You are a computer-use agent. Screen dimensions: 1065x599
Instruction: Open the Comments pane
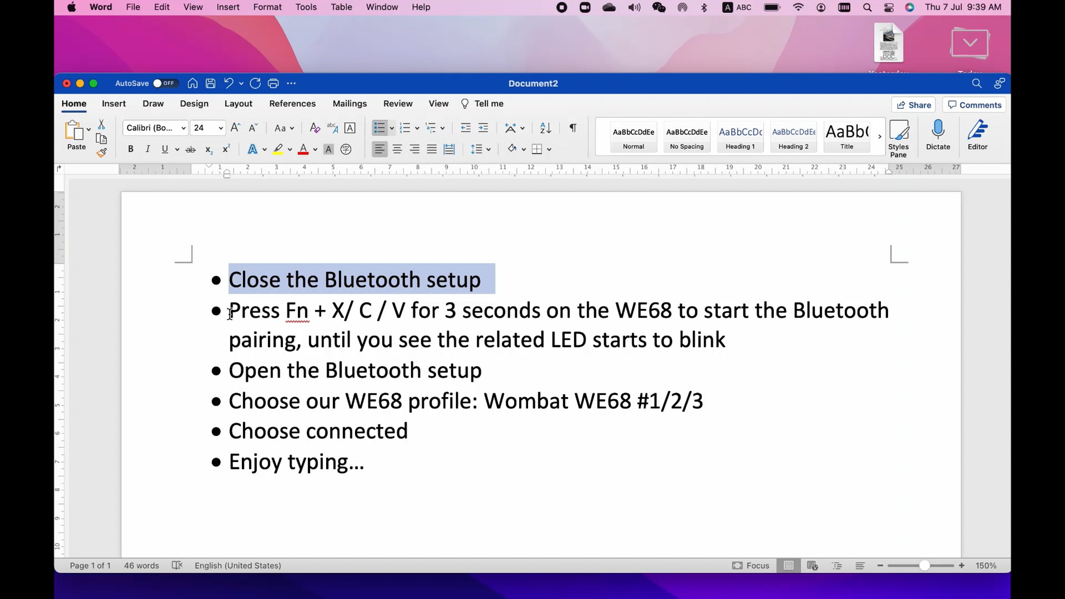(974, 105)
